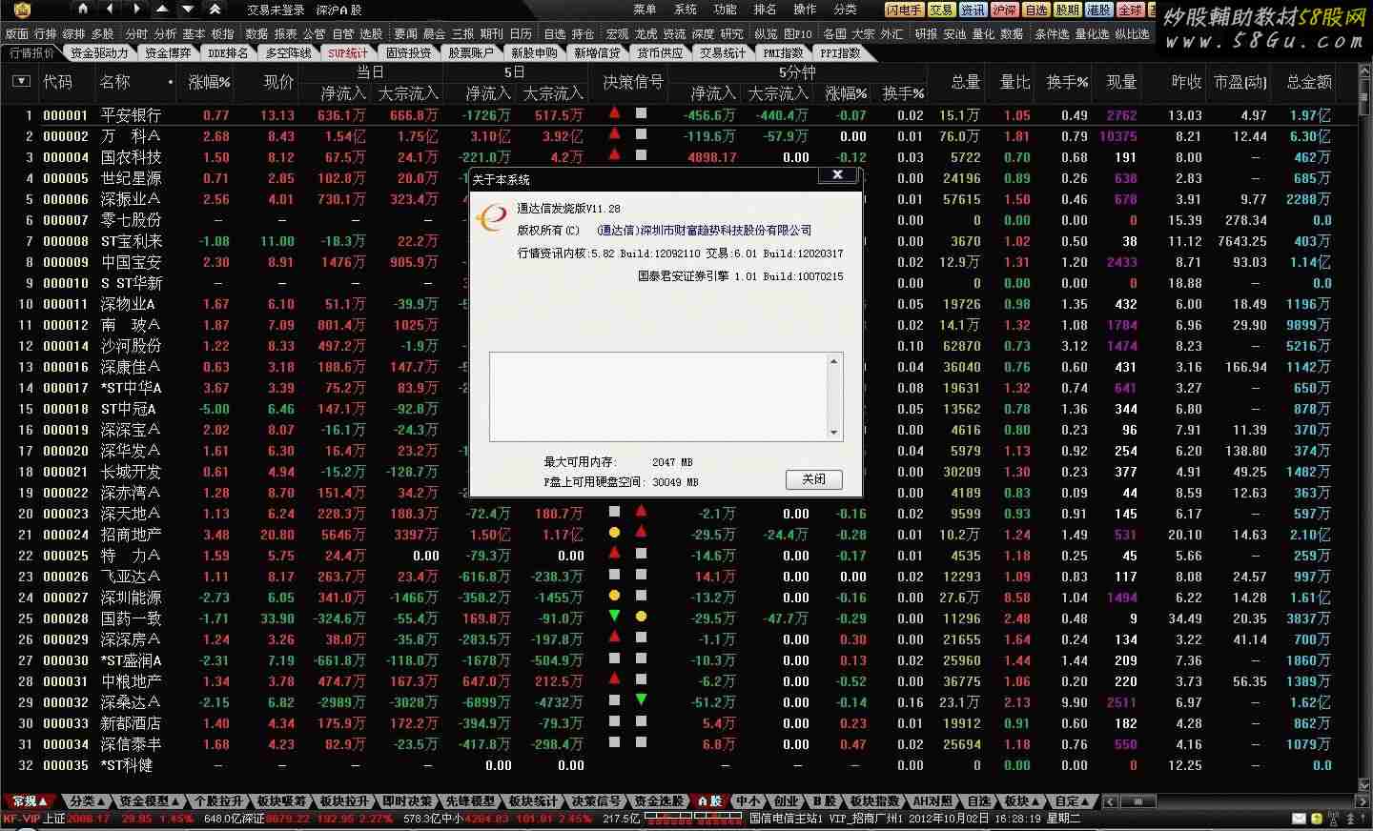Click left arrow of bottom horizontal scrollbar
Screen dimensions: 1373x831
[1109, 801]
